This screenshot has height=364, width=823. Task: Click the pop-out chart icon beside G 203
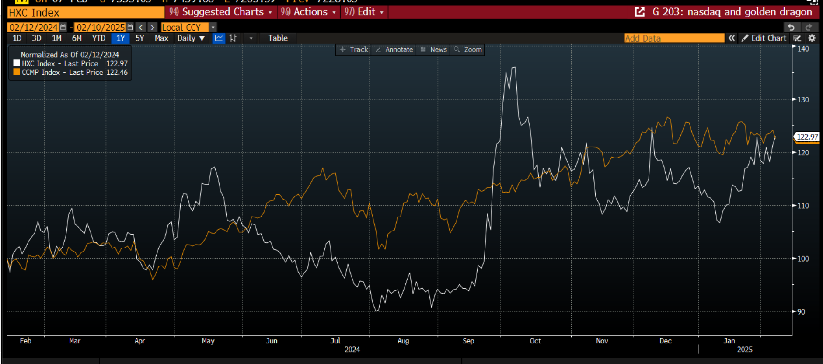coord(640,12)
